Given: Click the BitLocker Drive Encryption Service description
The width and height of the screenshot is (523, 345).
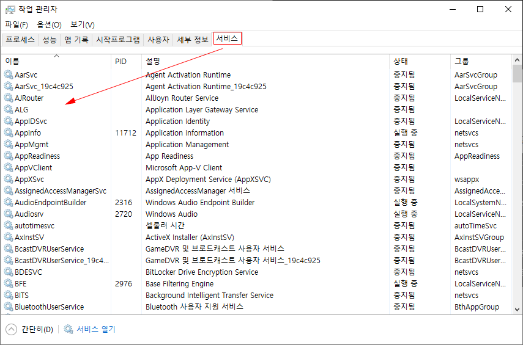Looking at the screenshot, I should (202, 272).
